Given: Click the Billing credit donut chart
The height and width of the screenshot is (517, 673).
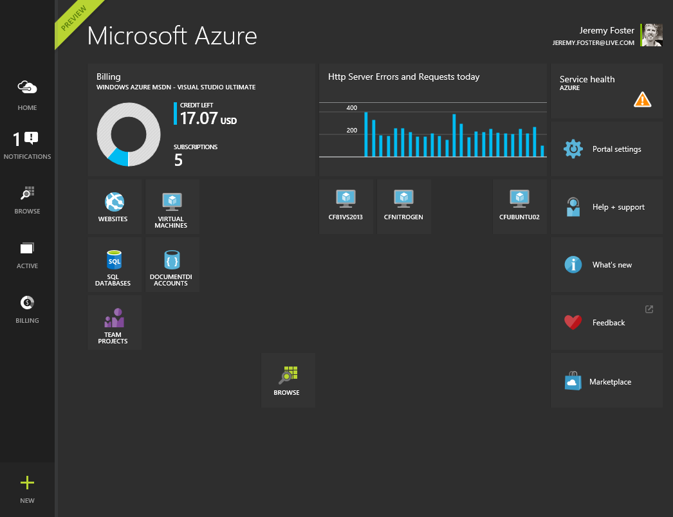Looking at the screenshot, I should [x=129, y=134].
